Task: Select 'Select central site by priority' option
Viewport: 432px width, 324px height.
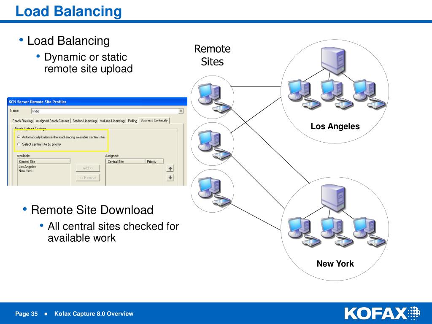Action: coord(19,144)
